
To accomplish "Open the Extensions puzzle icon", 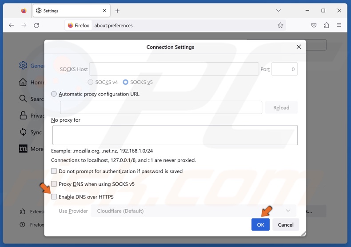I will [327, 25].
